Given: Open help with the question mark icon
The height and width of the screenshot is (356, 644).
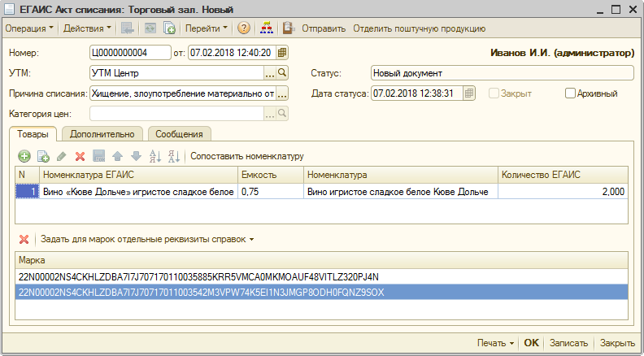Looking at the screenshot, I should coord(243,28).
